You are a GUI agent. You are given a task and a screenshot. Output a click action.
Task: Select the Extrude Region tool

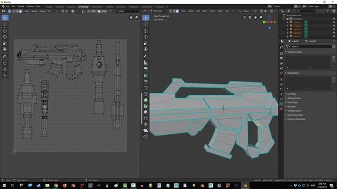(x=146, y=69)
